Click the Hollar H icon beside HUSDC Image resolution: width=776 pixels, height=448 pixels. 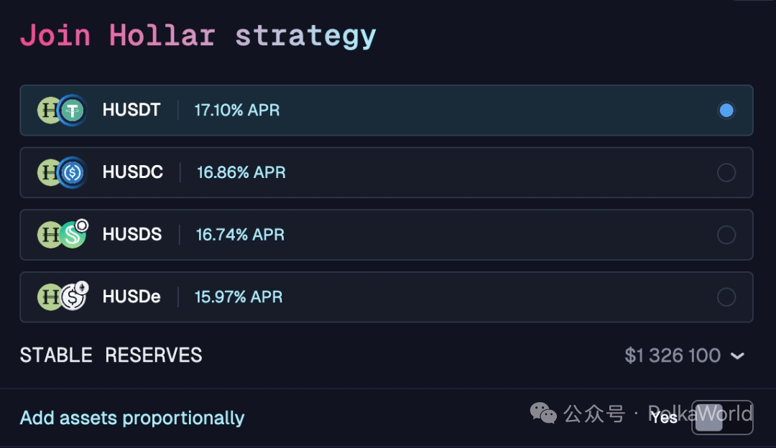pyautogui.click(x=49, y=172)
